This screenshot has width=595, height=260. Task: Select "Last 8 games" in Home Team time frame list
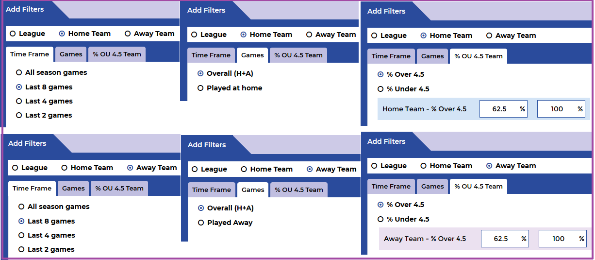(x=44, y=87)
